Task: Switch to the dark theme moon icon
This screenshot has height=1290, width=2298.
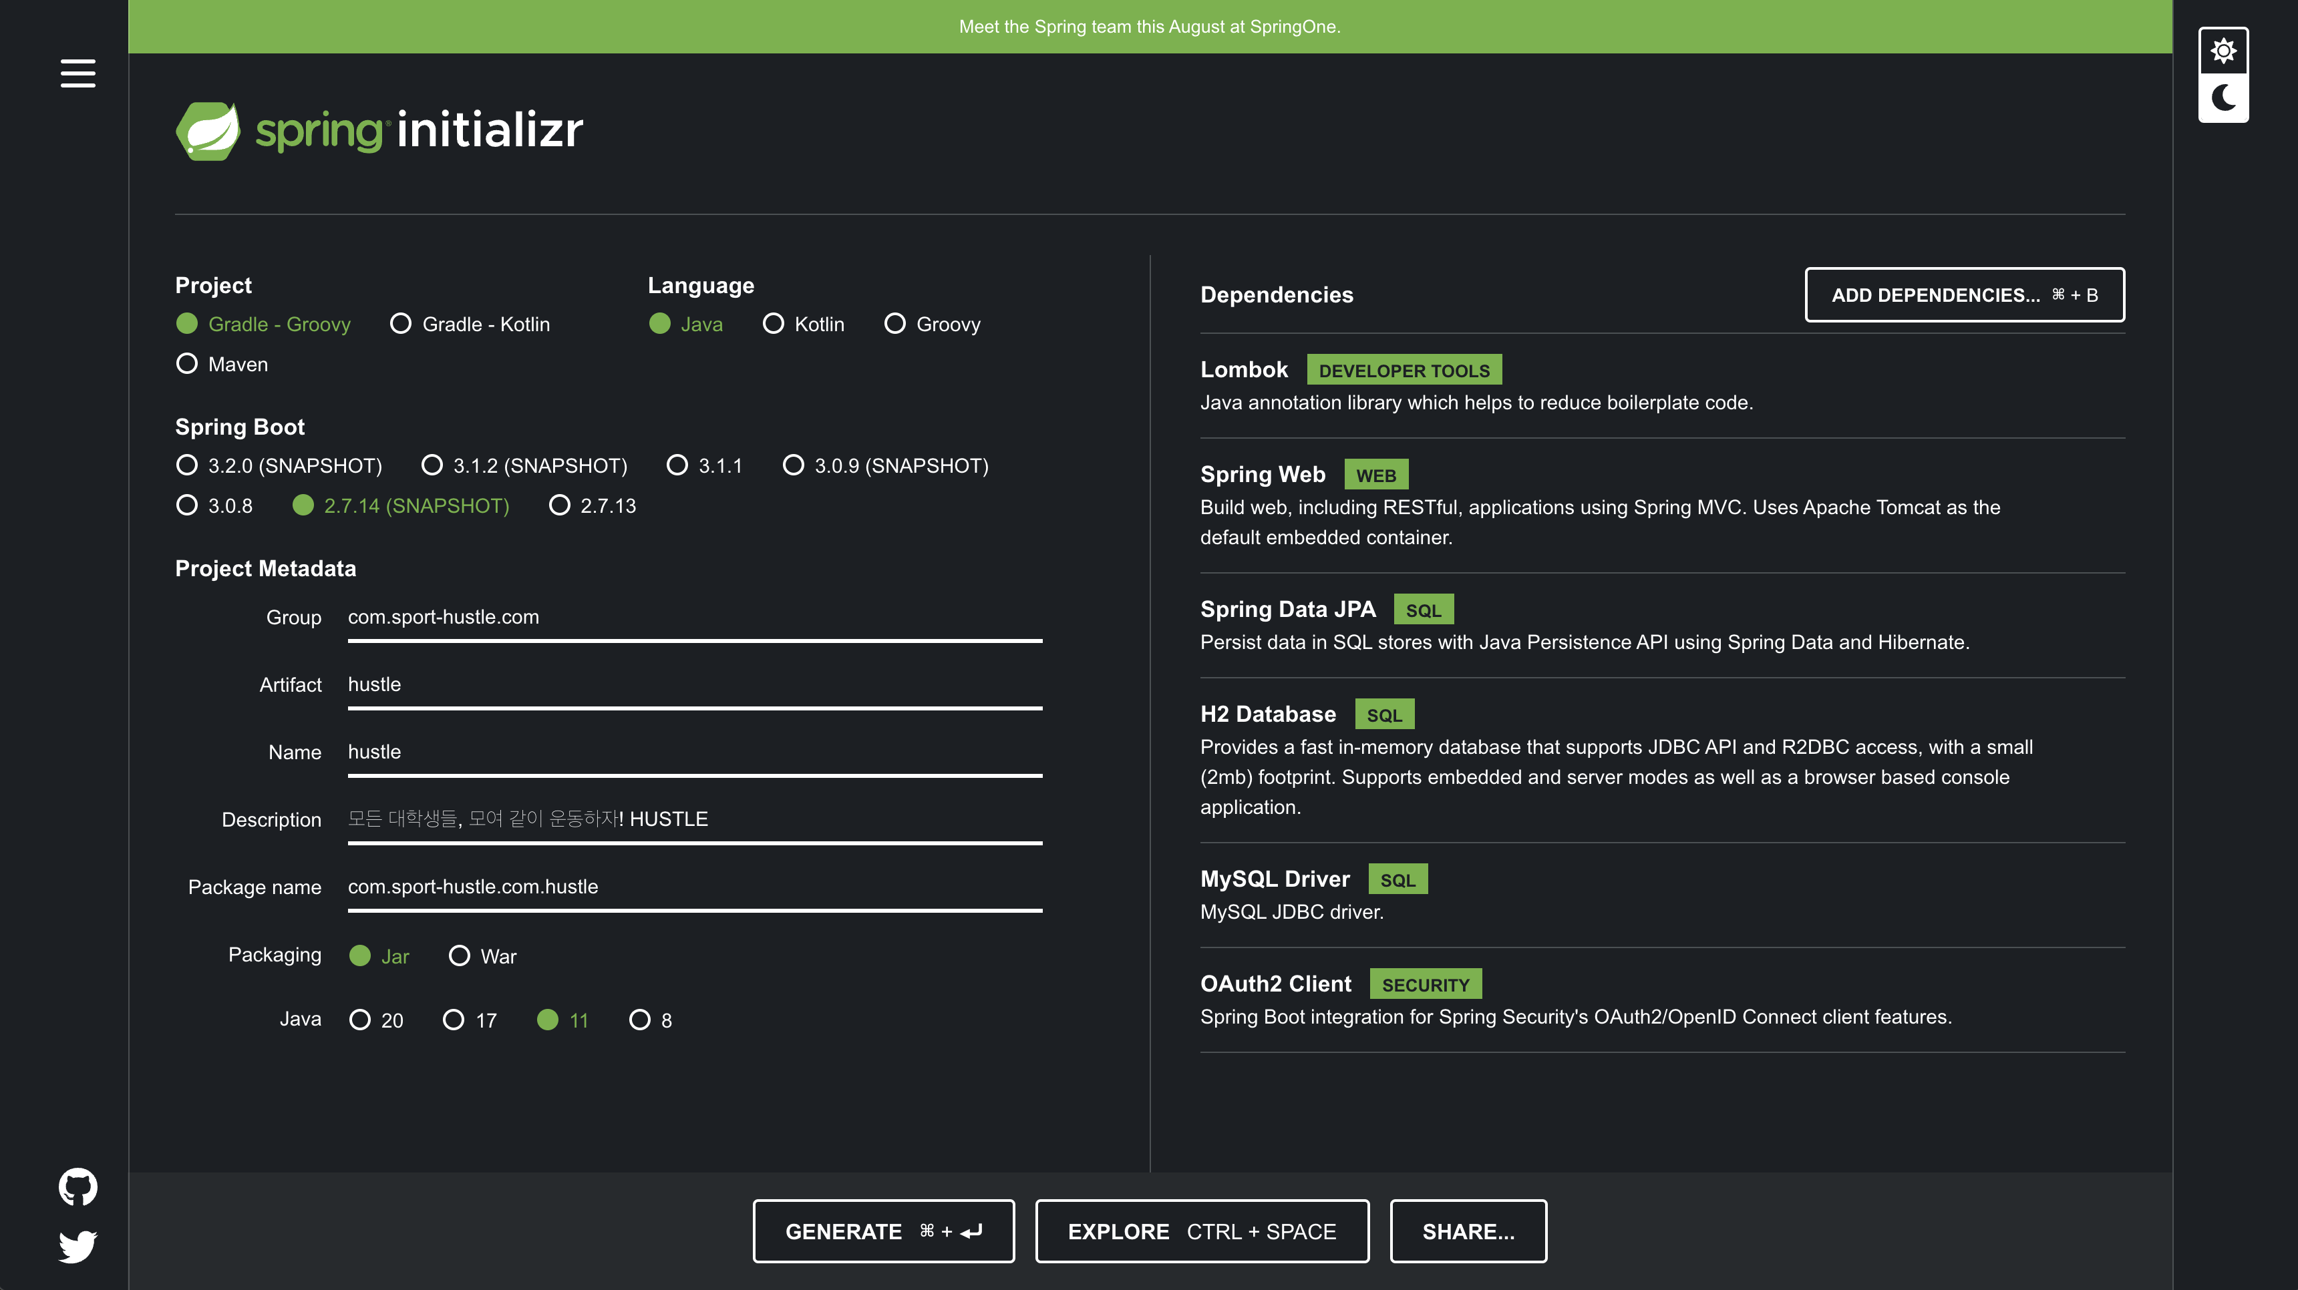Action: point(2223,97)
